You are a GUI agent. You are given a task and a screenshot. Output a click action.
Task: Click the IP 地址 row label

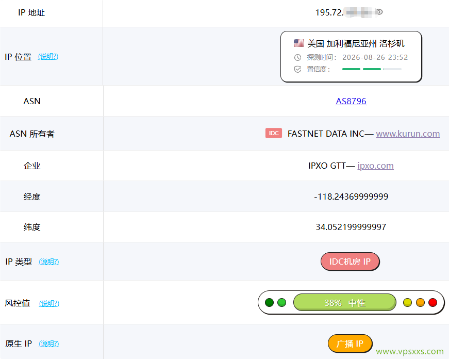[x=31, y=12]
